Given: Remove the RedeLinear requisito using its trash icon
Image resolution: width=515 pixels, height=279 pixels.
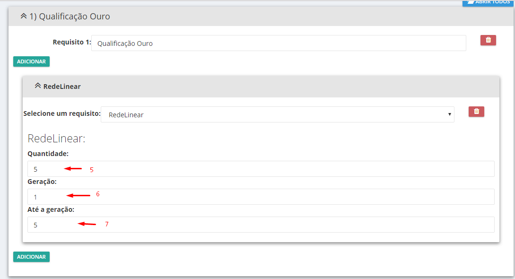Looking at the screenshot, I should pyautogui.click(x=476, y=112).
